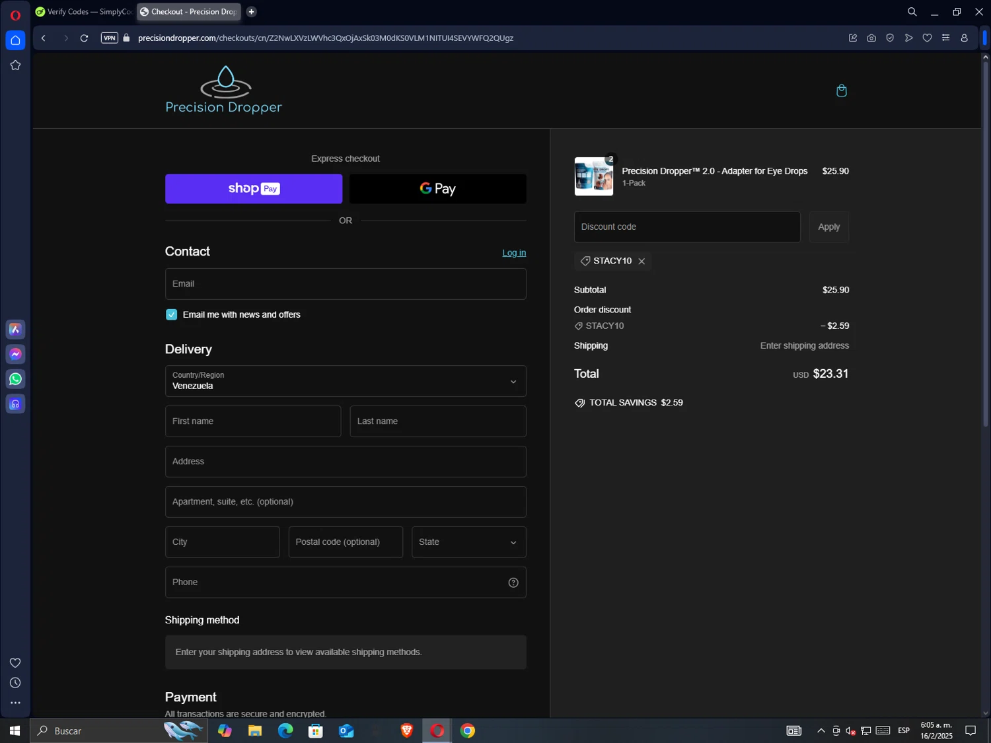Click the Log in link
This screenshot has height=743, width=991.
(x=514, y=253)
